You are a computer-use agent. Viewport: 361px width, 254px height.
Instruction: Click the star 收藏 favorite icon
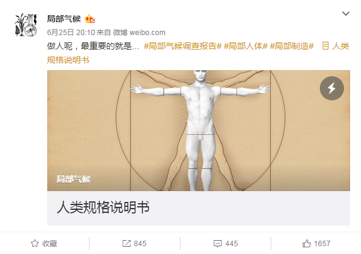(35, 244)
